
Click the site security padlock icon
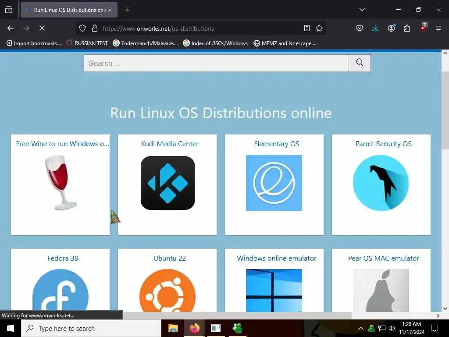tap(95, 28)
